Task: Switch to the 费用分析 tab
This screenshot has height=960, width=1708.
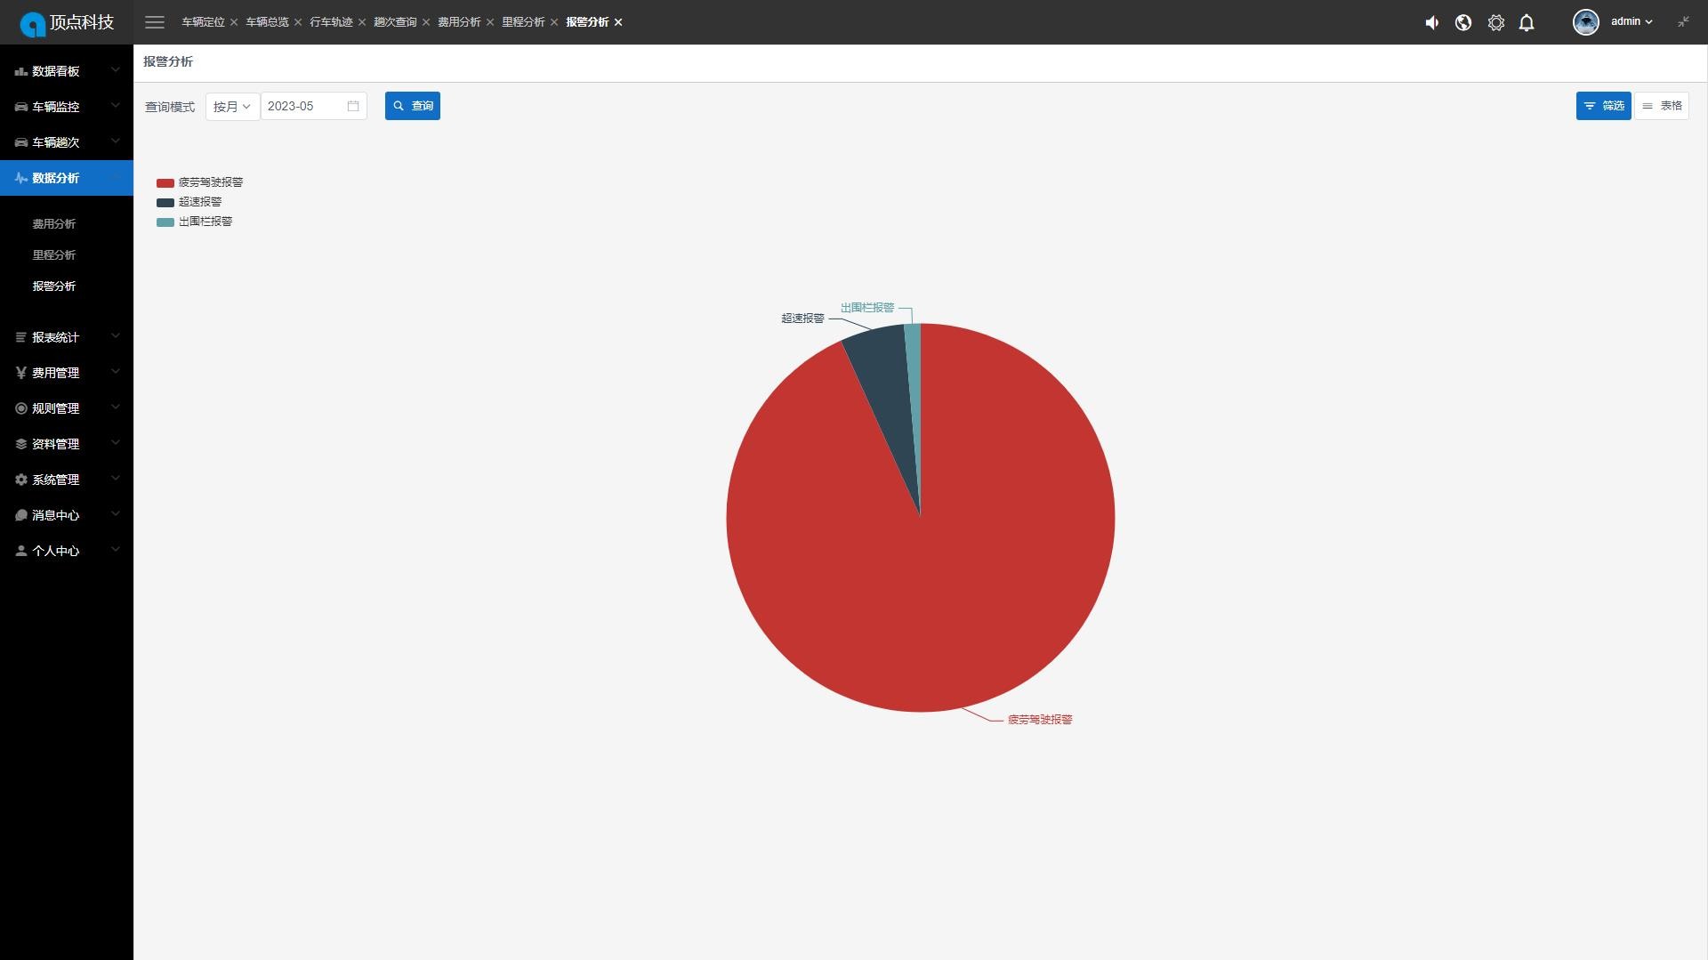Action: pos(458,22)
